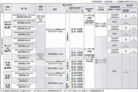138x92 pixels.
Task: Select the ZEROB-TYZ model cell
Action: pos(24,86)
